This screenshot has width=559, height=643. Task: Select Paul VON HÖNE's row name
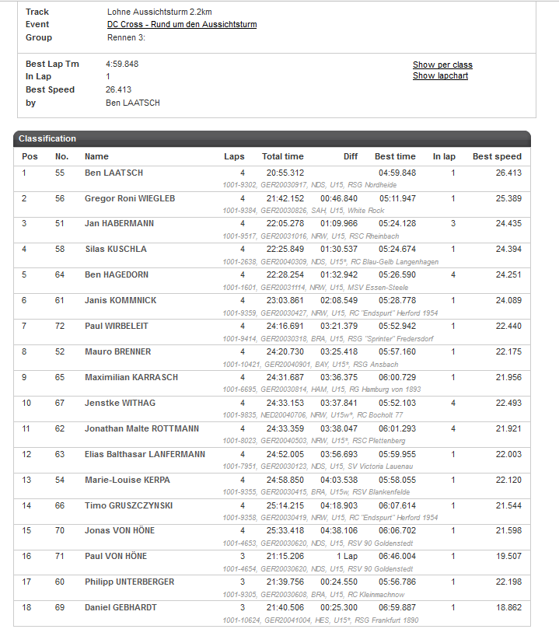116,557
